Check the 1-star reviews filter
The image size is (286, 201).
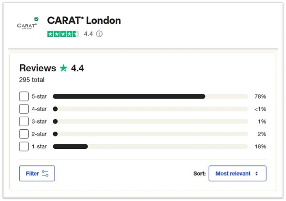24,146
